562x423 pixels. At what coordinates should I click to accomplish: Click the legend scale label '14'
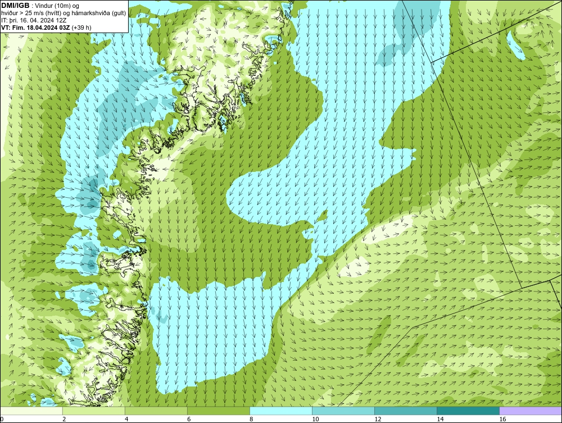(440, 419)
